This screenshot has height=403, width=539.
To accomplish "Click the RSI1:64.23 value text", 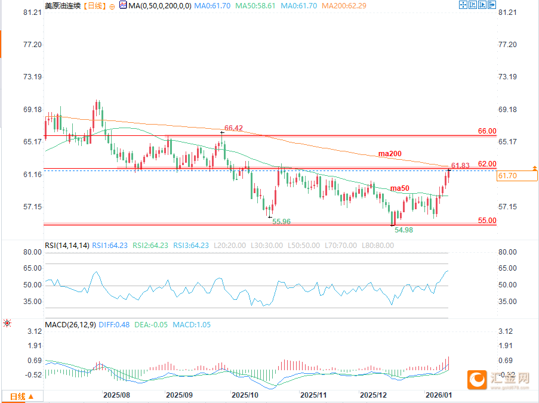I will (x=110, y=246).
